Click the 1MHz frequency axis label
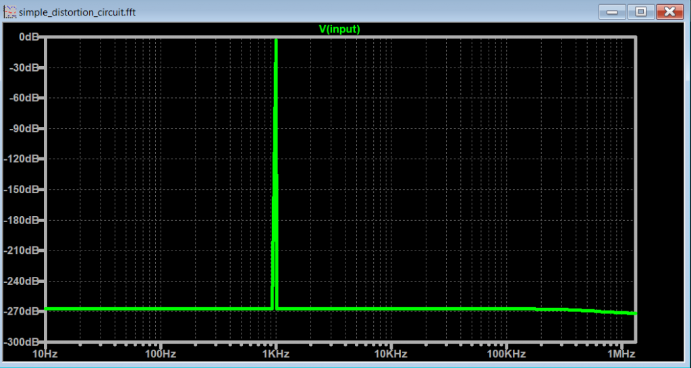Viewport: 691px width, 368px height. pyautogui.click(x=619, y=353)
